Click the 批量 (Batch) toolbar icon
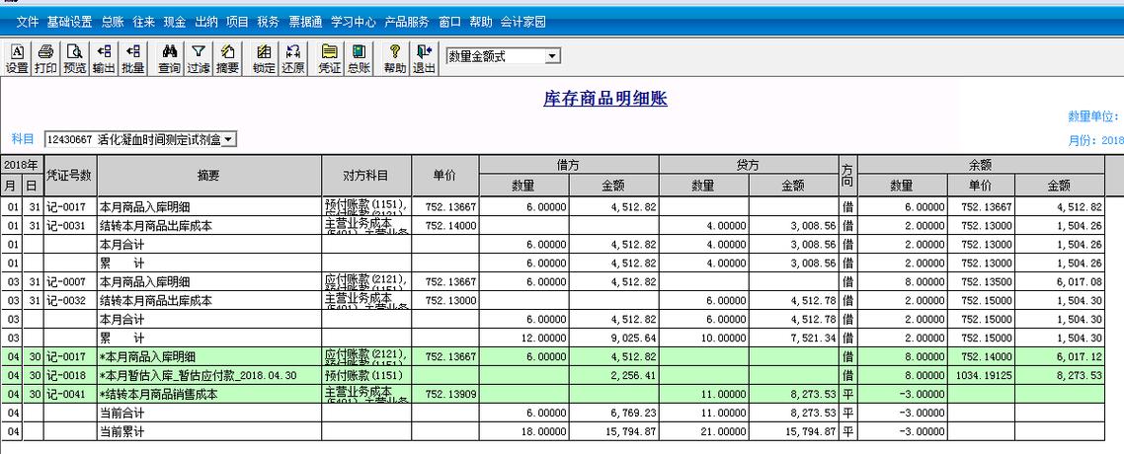Viewport: 1124px width, 454px height. pyautogui.click(x=132, y=58)
